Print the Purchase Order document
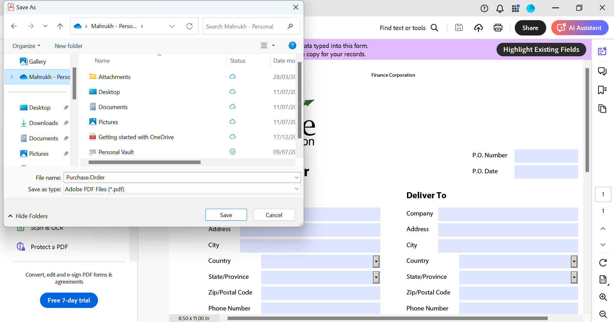614x322 pixels. (498, 28)
